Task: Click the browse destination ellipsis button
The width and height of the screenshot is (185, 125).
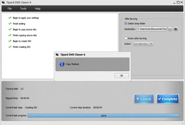Action: click(170, 29)
